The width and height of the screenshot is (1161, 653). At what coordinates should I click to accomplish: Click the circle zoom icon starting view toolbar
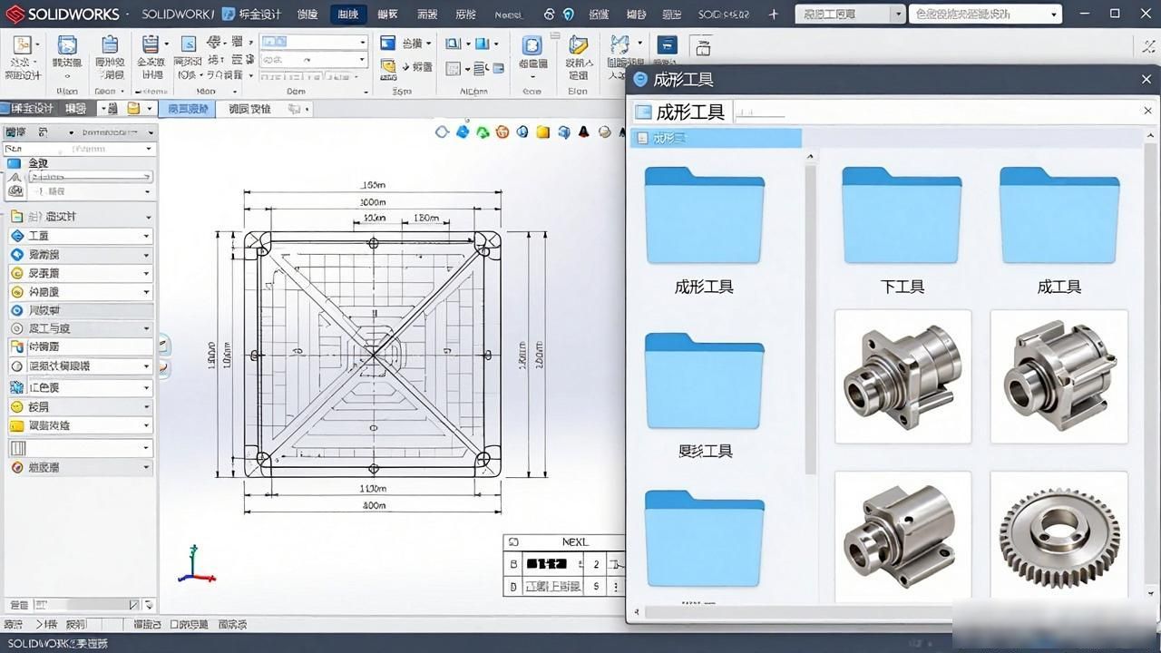point(442,132)
